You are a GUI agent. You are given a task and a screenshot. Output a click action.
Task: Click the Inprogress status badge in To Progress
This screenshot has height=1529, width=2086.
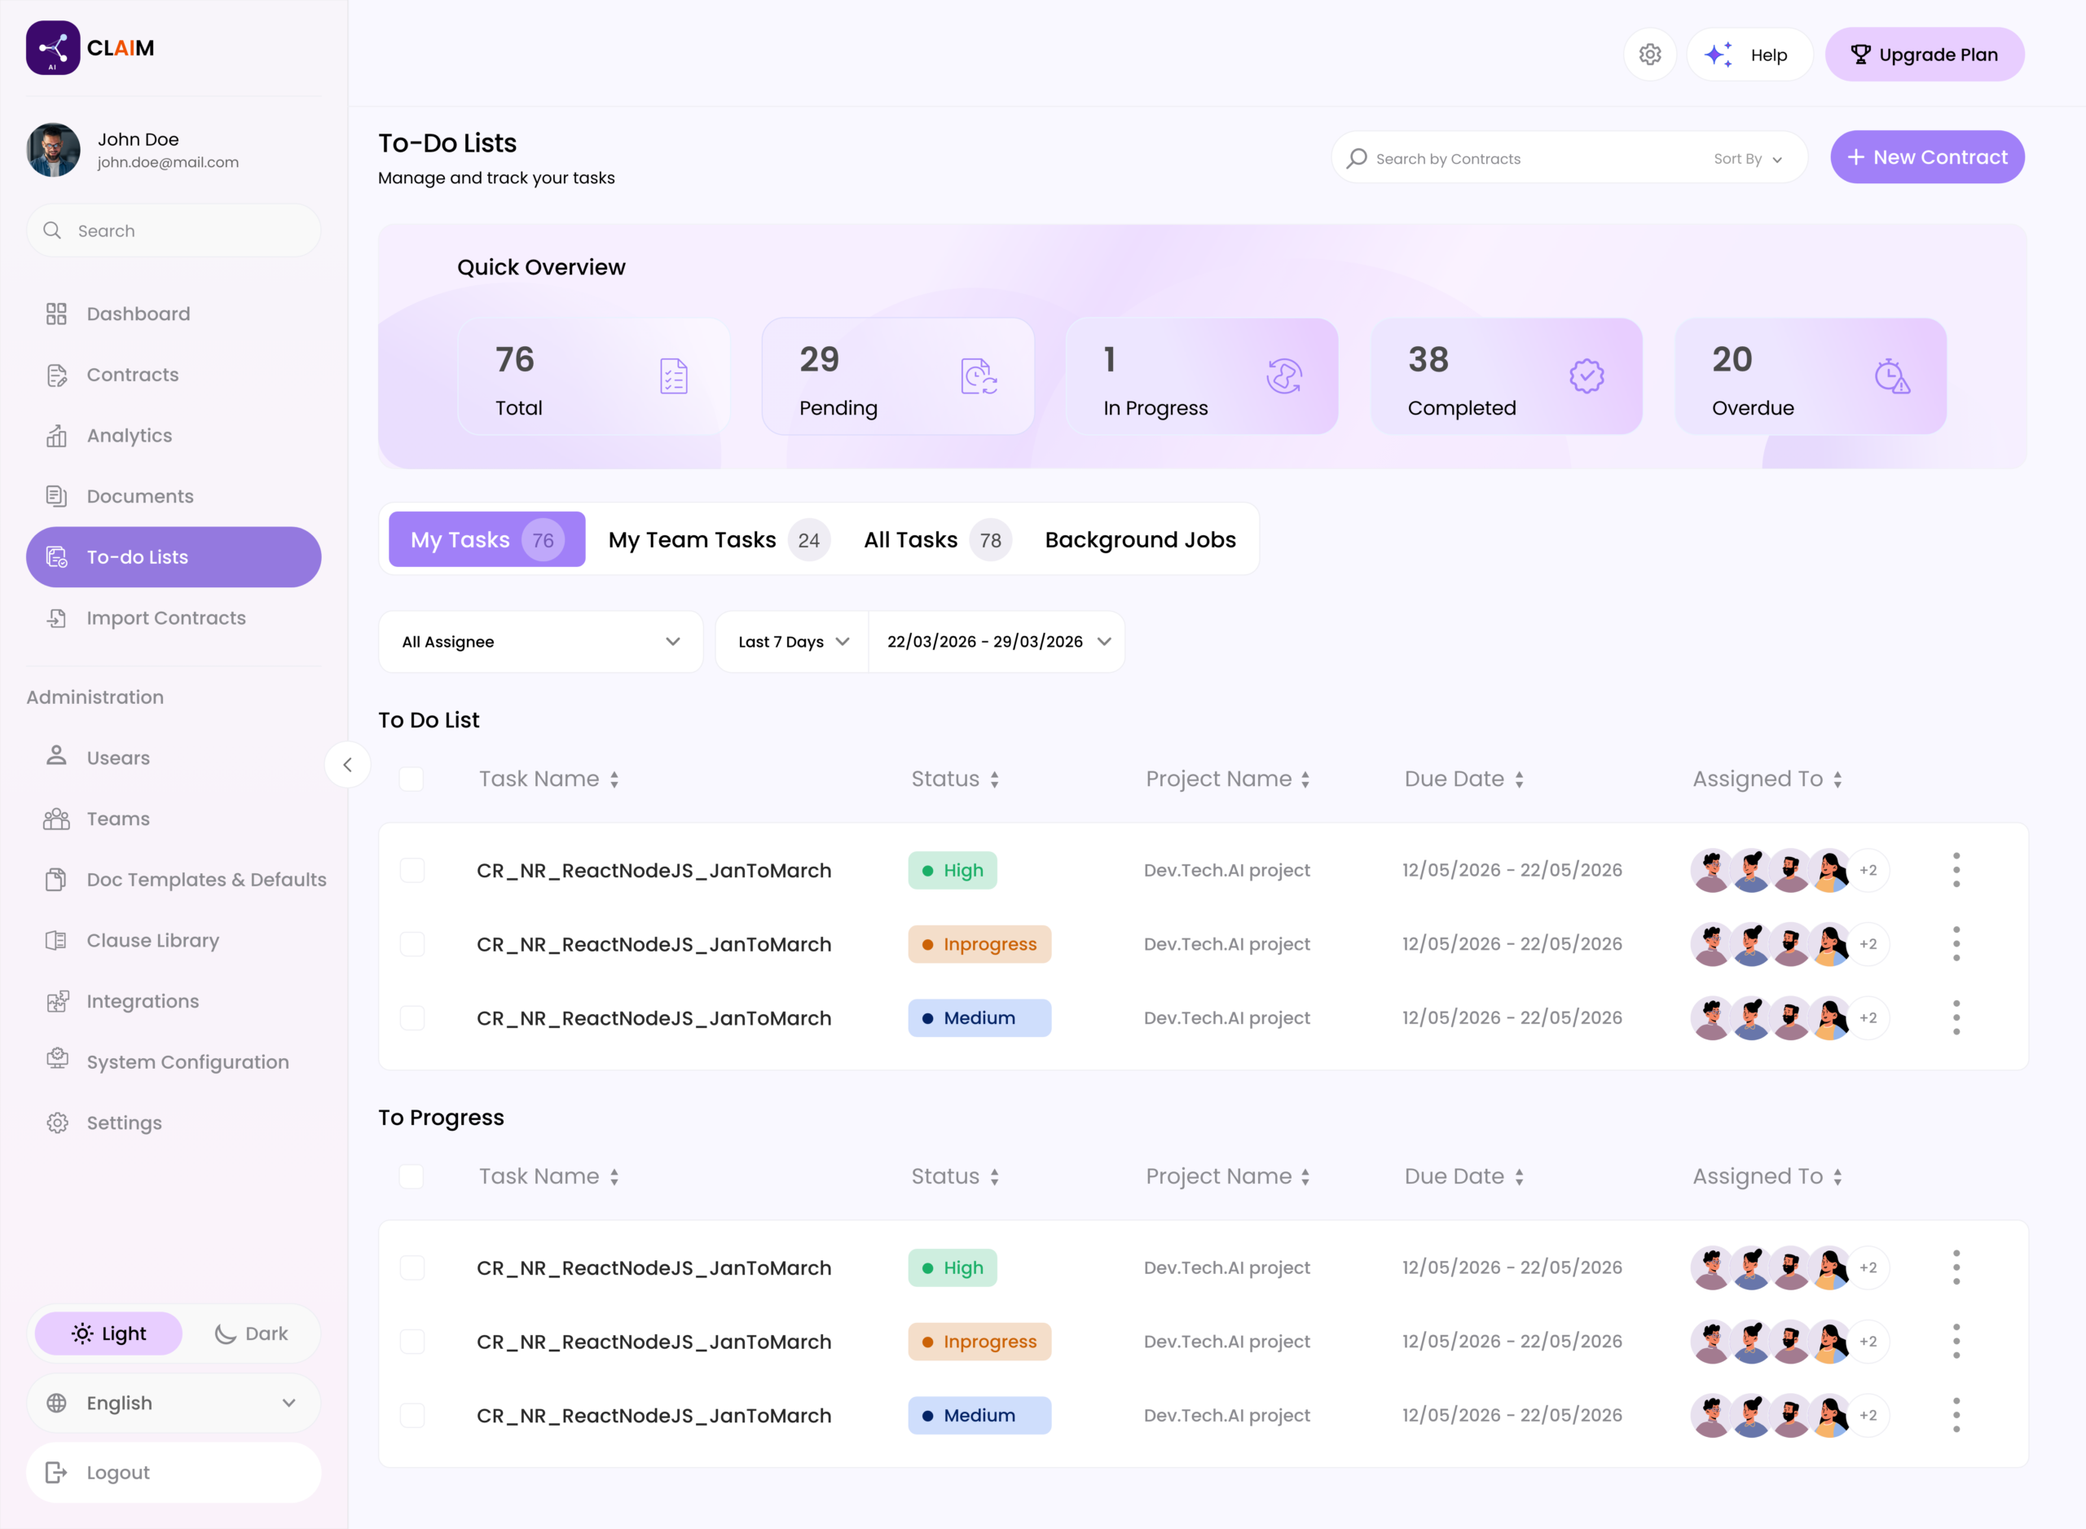(x=979, y=1342)
